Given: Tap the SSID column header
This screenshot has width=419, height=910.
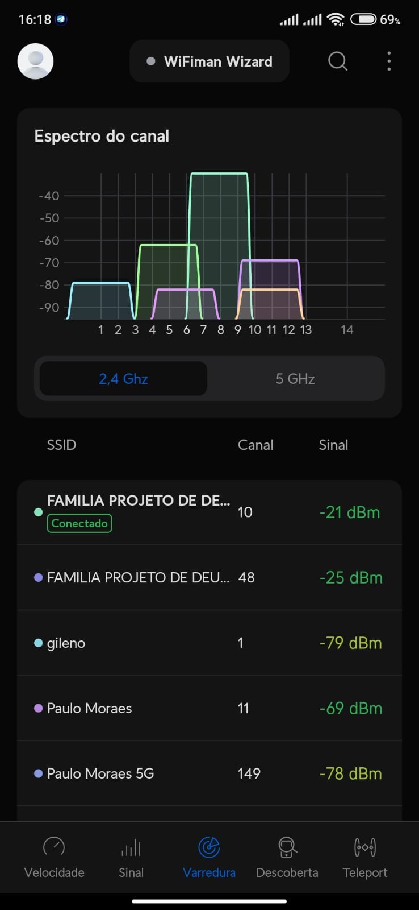Looking at the screenshot, I should [61, 445].
